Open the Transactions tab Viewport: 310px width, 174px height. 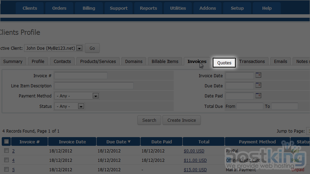point(252,62)
